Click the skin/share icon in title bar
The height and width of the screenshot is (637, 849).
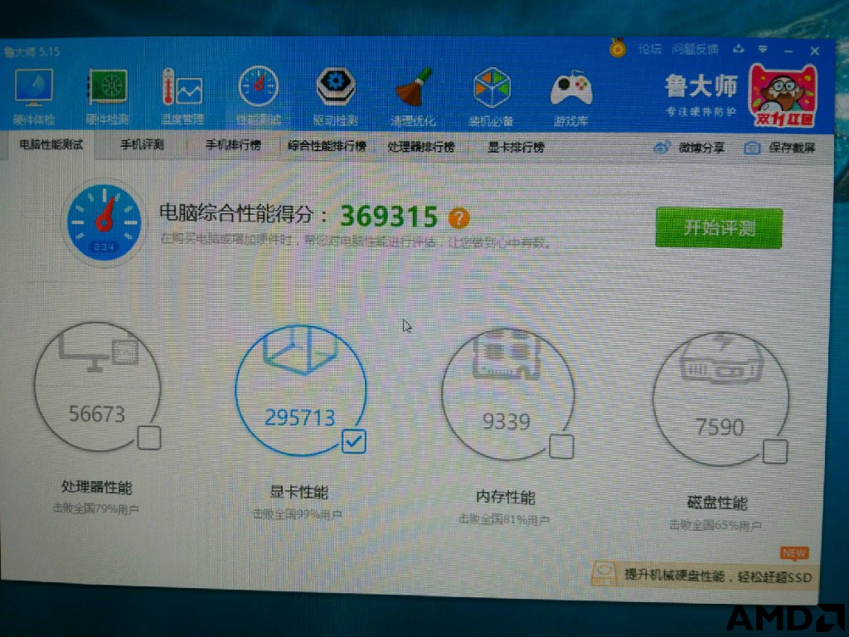pyautogui.click(x=739, y=49)
